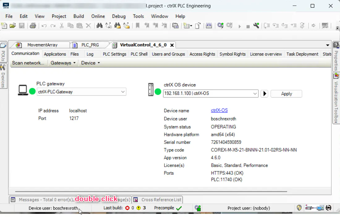Click the Scan network button
Viewport: 340px width, 220px height.
pyautogui.click(x=28, y=63)
